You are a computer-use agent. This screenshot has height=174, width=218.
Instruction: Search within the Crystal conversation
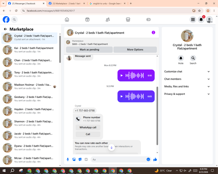[193, 58]
